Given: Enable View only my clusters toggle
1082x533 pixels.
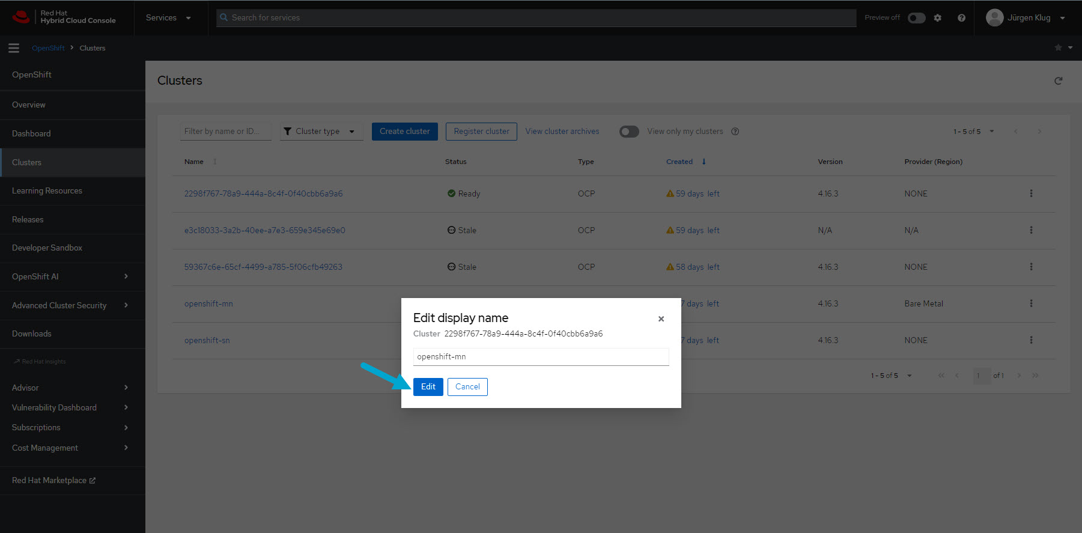Looking at the screenshot, I should 629,132.
